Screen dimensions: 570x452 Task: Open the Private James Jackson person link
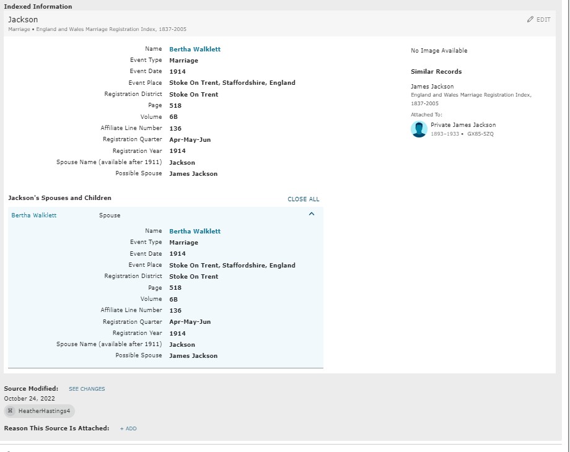pos(463,125)
